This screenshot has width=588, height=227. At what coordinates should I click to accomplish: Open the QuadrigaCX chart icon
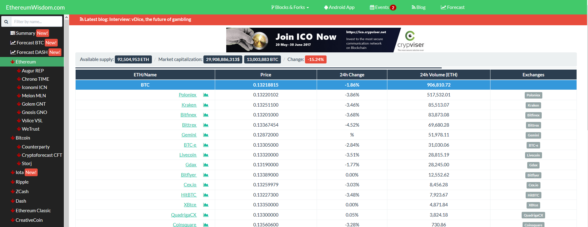[x=206, y=215]
